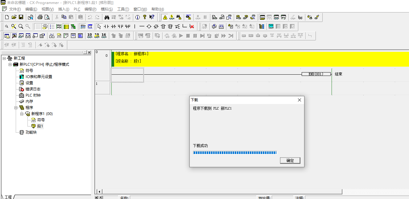Viewport: 409px width, 199px height.
Task: Toggle the grid display button
Action: tap(38, 27)
